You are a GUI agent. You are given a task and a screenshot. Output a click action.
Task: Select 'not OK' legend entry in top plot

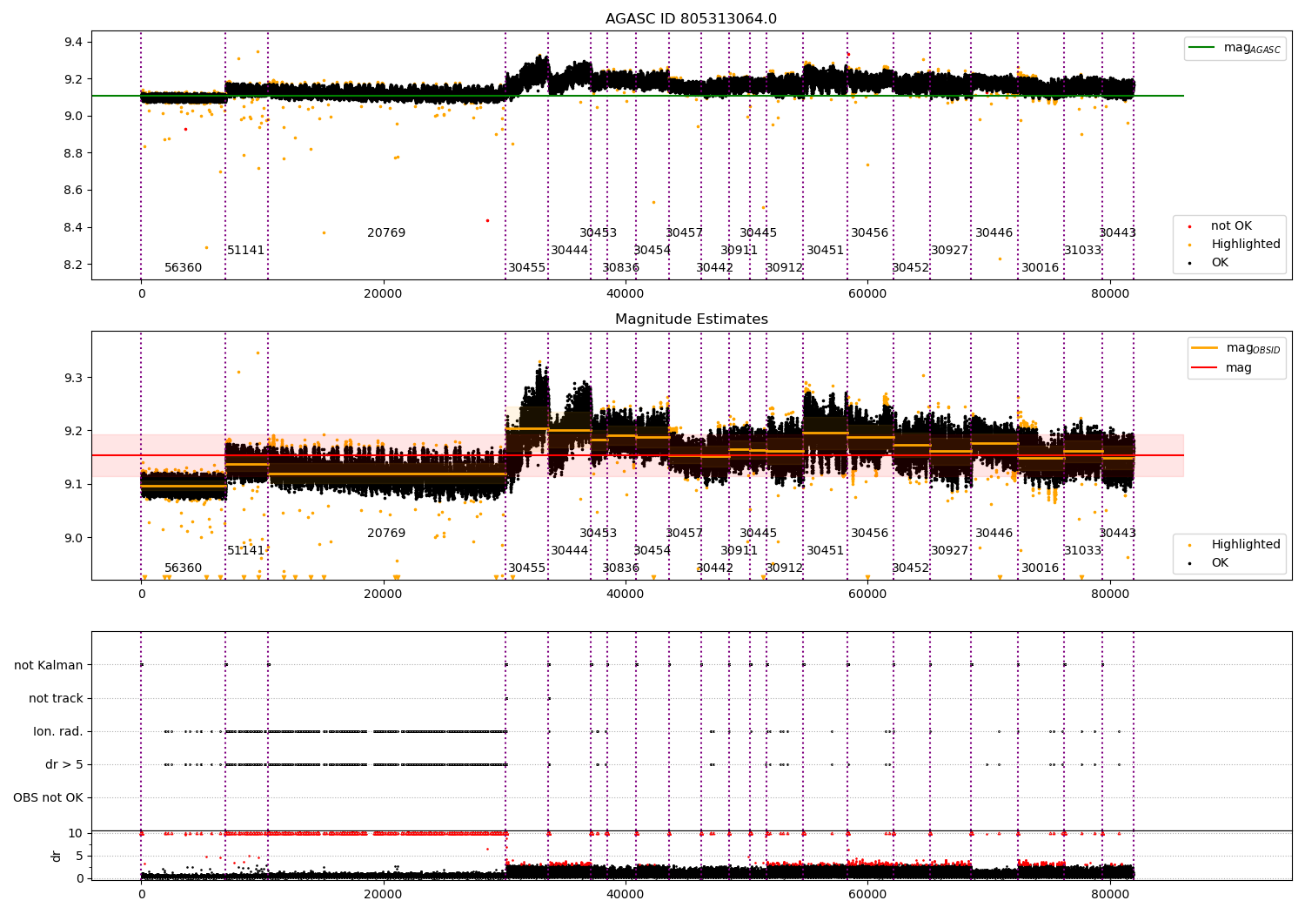tap(1231, 226)
